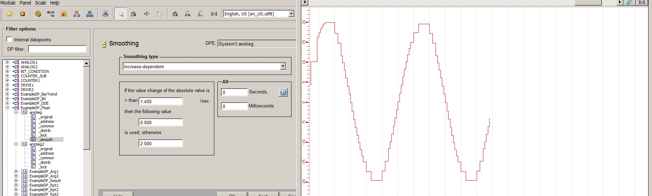Expand the ANALOG1 tree node
The height and width of the screenshot is (196, 652).
tap(7, 62)
